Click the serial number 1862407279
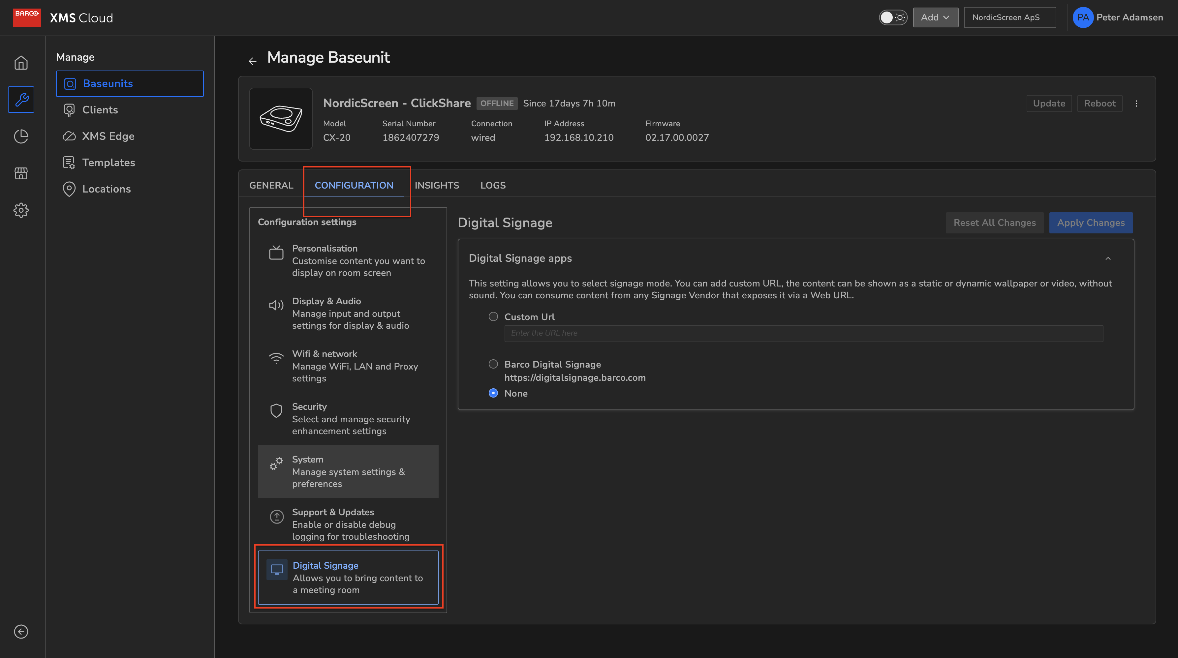Screen dimensions: 1178x658 (x=411, y=138)
